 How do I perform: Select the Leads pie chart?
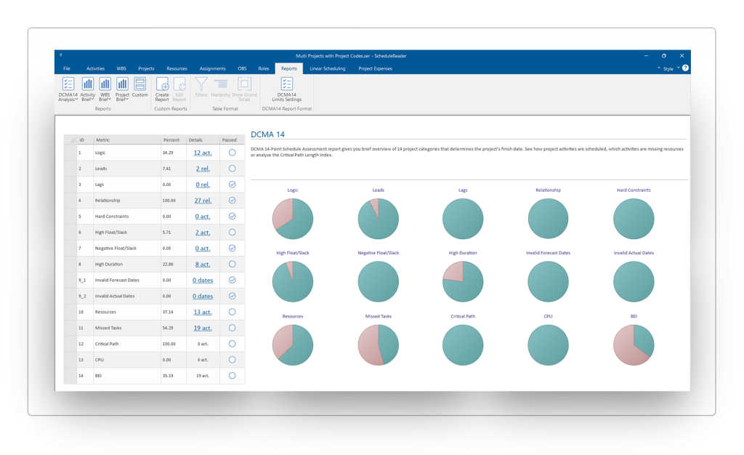point(378,217)
